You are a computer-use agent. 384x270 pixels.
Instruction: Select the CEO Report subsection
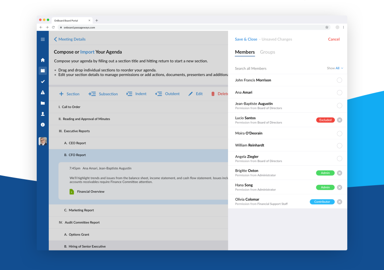tap(138, 143)
